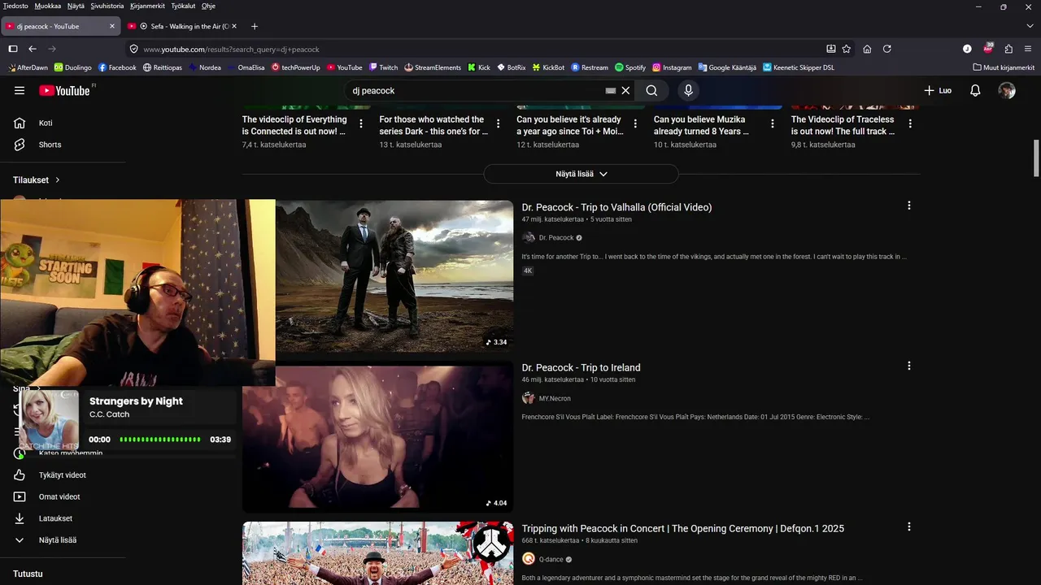Open the Trip to Valhalla video title
The image size is (1041, 585).
[x=616, y=207]
